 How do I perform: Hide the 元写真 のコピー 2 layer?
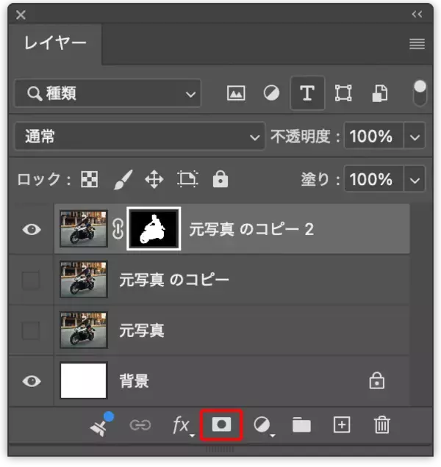[32, 229]
